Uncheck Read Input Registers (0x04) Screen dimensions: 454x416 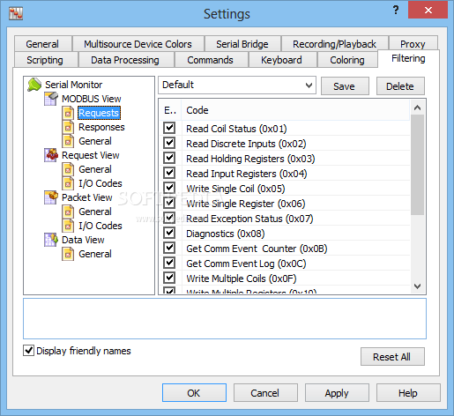[169, 173]
